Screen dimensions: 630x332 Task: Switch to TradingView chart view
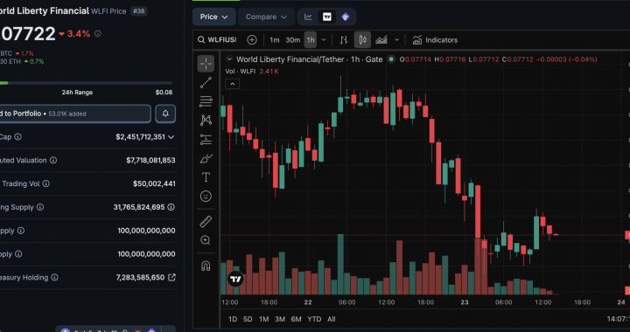327,17
